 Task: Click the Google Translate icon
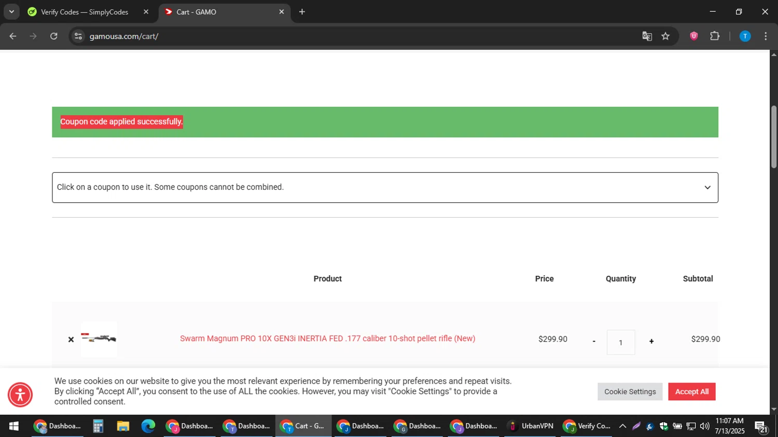click(647, 36)
